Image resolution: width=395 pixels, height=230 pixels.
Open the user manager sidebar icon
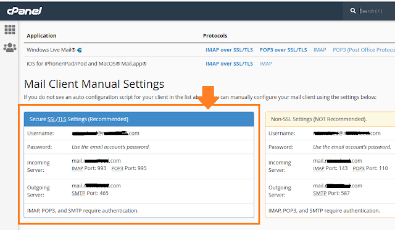(10, 47)
